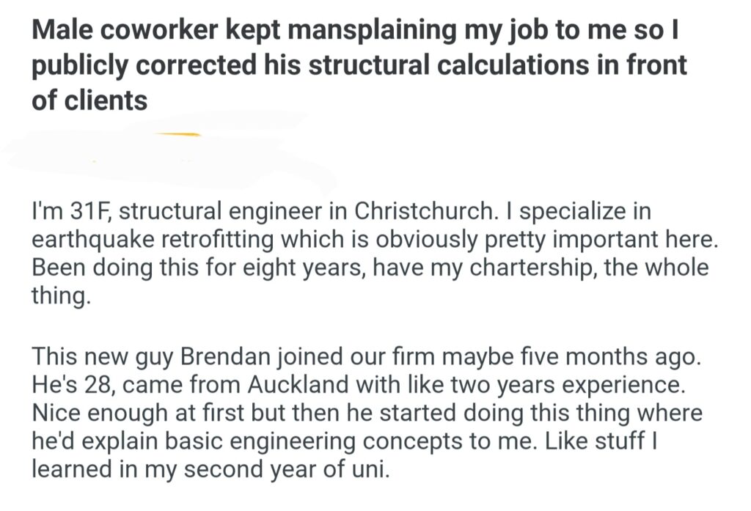Click the orange streak below the title
This screenshot has width=751, height=511.
177,134
